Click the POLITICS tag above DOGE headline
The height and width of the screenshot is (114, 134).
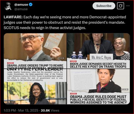(x=73, y=94)
